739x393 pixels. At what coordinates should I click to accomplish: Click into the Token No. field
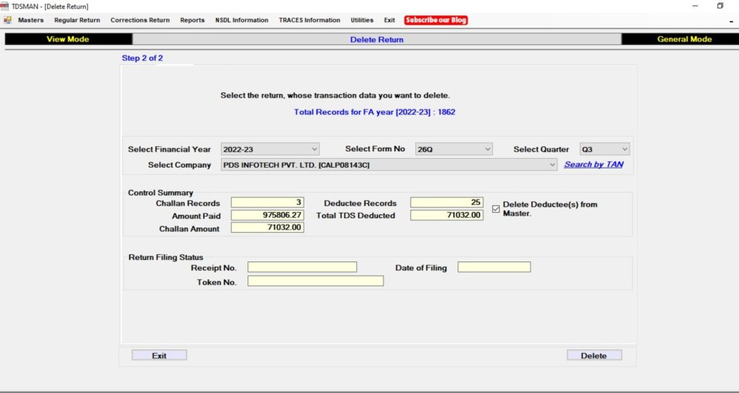(x=315, y=281)
